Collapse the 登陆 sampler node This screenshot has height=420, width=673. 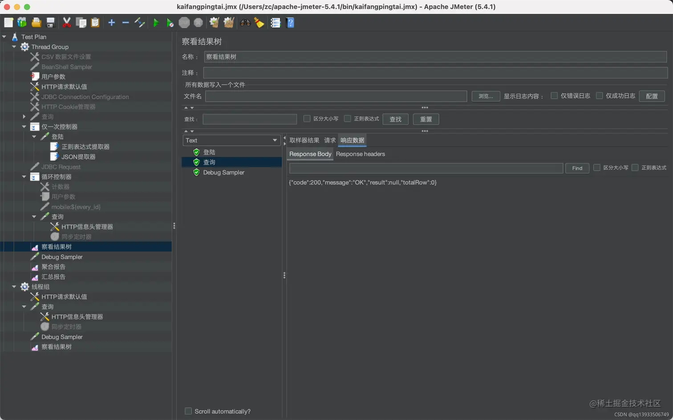click(x=34, y=137)
